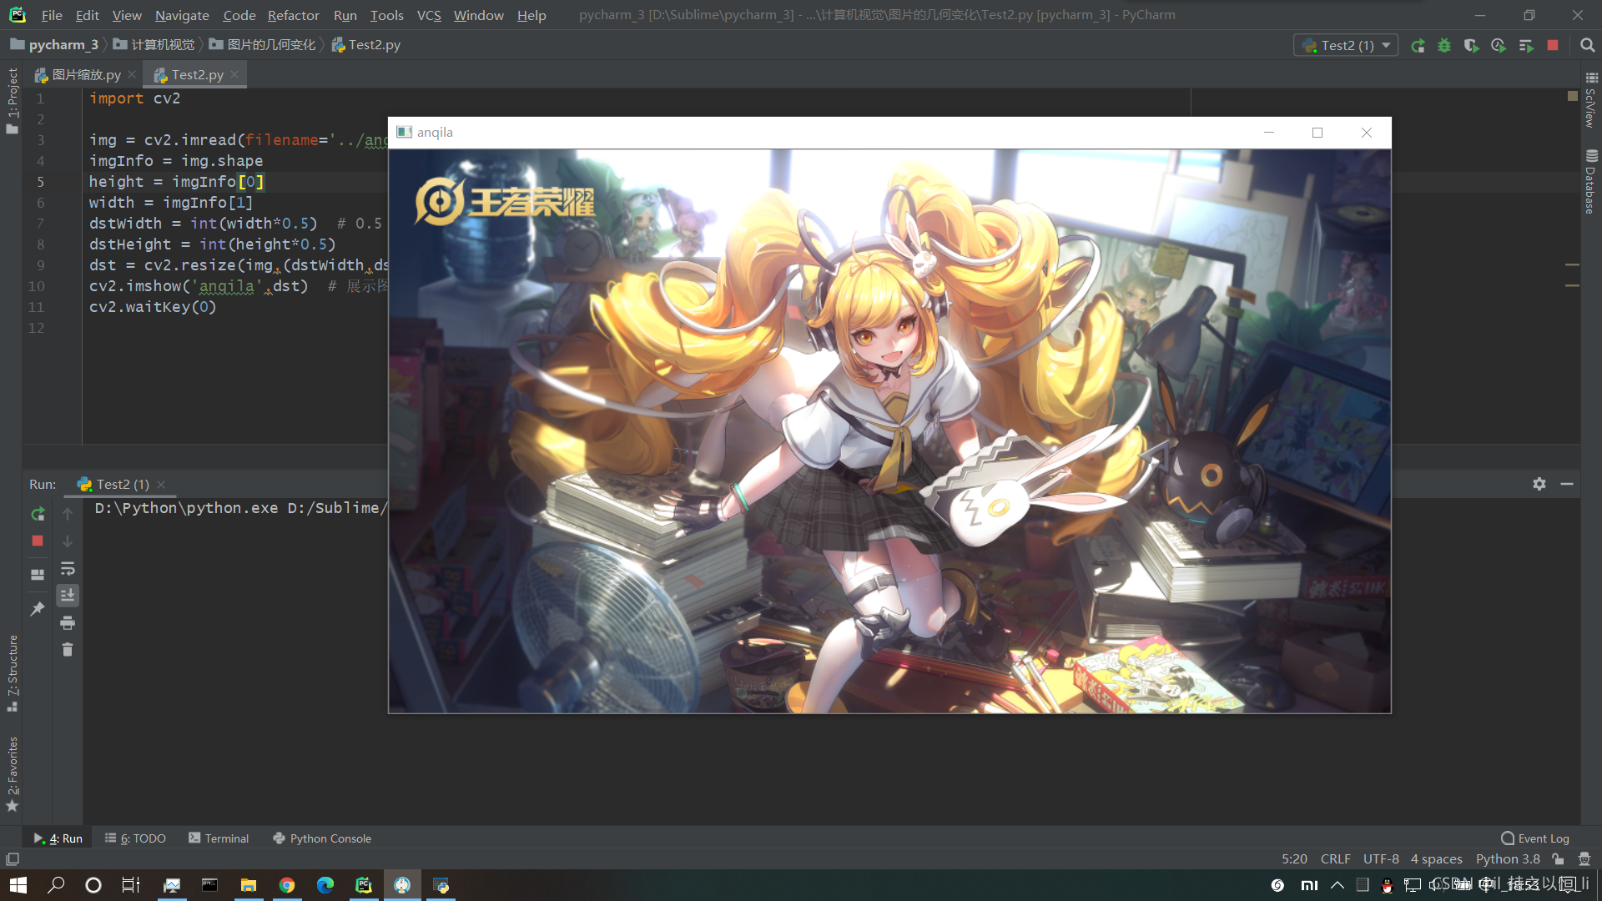Toggle scroll to end in the Run console
The image size is (1602, 901).
click(x=68, y=595)
